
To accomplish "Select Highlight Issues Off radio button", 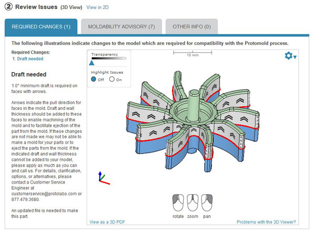I will 93,79.
